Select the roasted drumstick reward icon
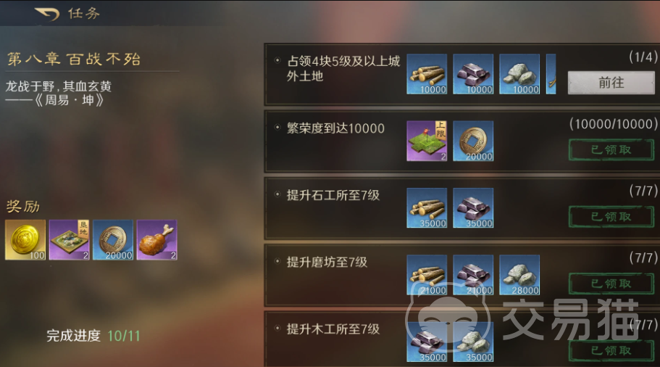660x367 pixels. click(x=157, y=240)
